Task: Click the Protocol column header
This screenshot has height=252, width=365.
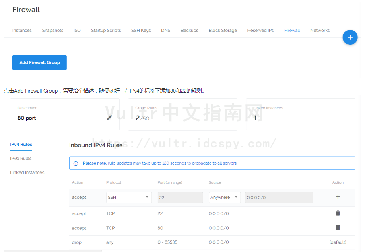Action: 113,182
